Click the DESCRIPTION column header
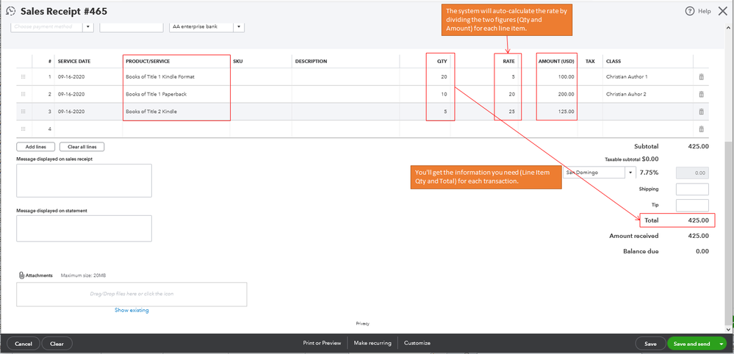The width and height of the screenshot is (734, 354). [x=311, y=61]
